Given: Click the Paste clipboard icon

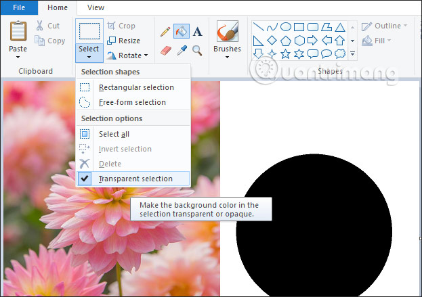Looking at the screenshot, I should click(18, 31).
